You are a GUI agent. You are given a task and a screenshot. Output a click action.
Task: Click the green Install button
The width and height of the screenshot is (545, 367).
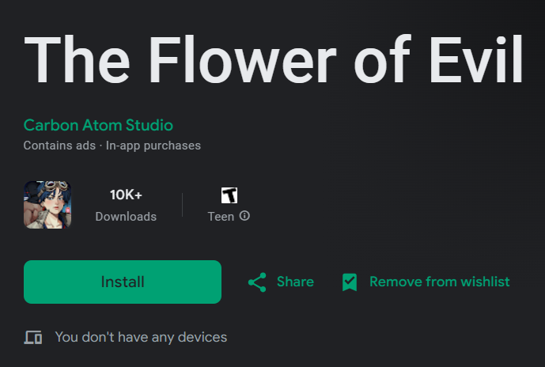coord(123,282)
